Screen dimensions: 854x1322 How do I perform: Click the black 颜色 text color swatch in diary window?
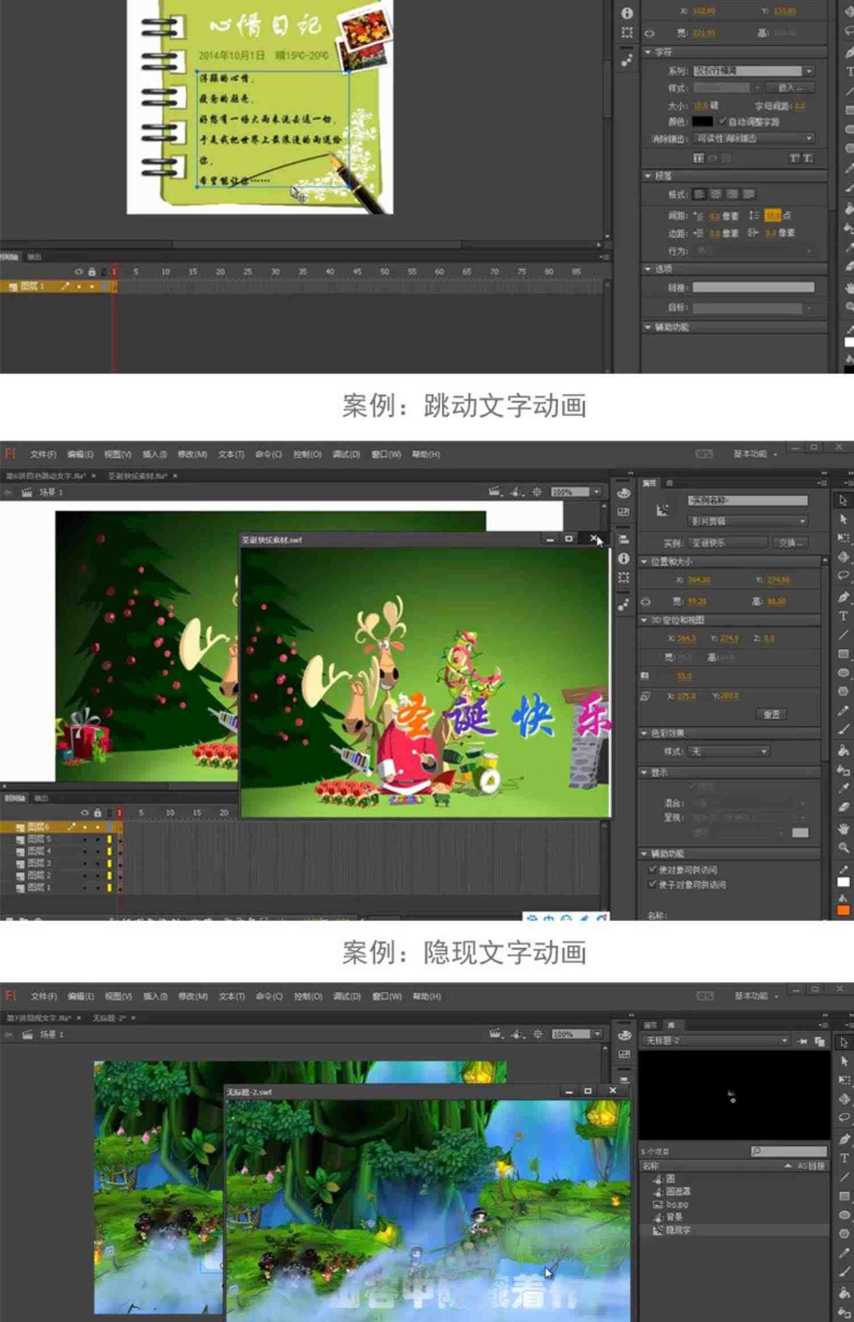pyautogui.click(x=702, y=121)
